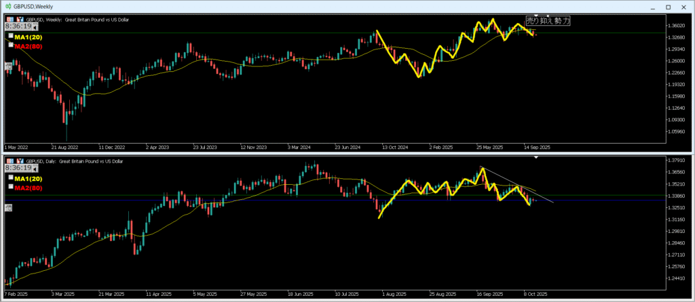Viewport: 695px width, 302px height.
Task: Collapse the timer arrow beside 8:36:19 in Daily chart
Action: click(34, 169)
